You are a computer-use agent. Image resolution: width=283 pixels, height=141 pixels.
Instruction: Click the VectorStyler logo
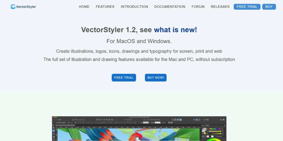click(x=23, y=7)
